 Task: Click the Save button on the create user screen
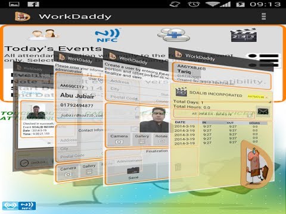click(133, 173)
